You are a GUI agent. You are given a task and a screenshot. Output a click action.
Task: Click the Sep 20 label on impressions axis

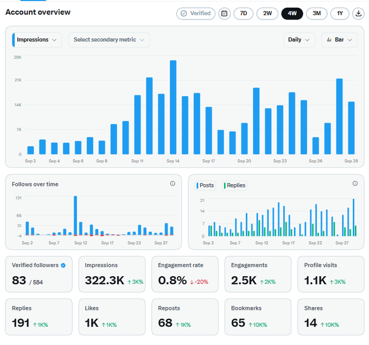[244, 161]
